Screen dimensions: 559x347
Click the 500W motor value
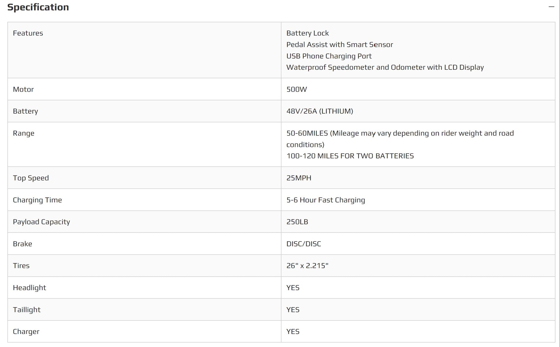pos(297,89)
